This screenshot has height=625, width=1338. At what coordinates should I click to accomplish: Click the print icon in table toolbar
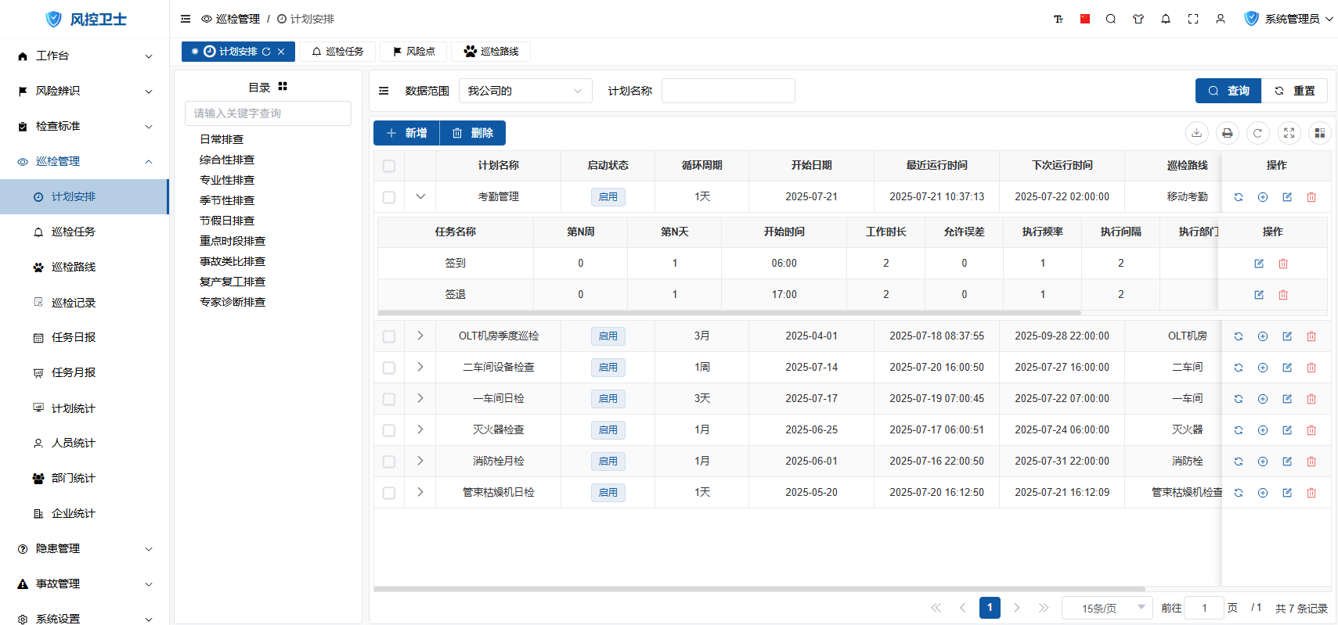[x=1227, y=133]
